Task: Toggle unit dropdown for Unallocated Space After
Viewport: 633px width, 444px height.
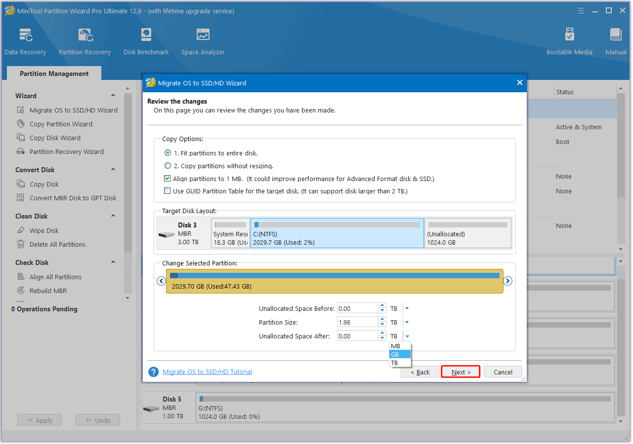Action: click(407, 336)
